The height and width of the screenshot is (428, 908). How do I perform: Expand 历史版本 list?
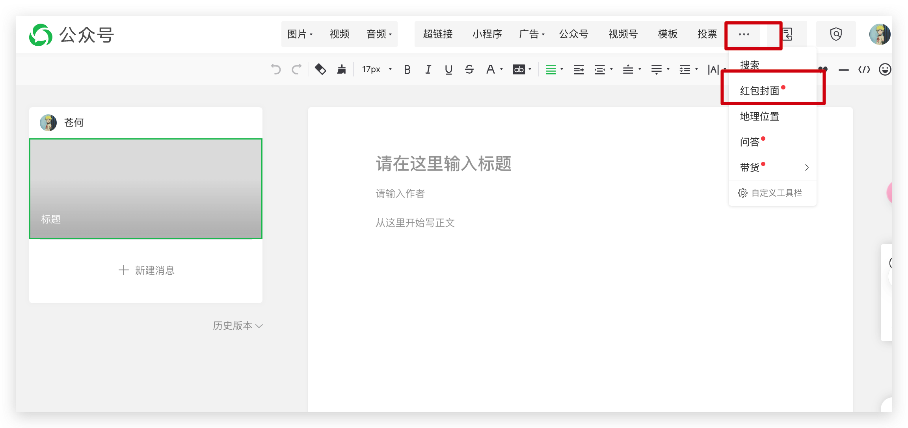click(x=238, y=326)
